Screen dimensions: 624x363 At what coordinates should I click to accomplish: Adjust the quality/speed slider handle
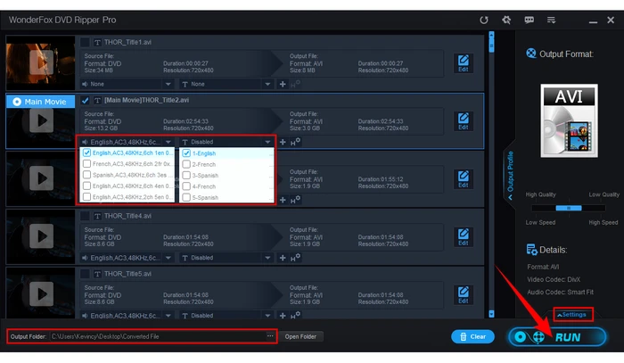click(x=569, y=208)
